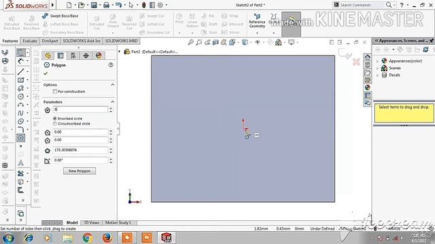Screen dimensions: 435x244
Task: Click in the number of sides field
Action: click(80, 110)
